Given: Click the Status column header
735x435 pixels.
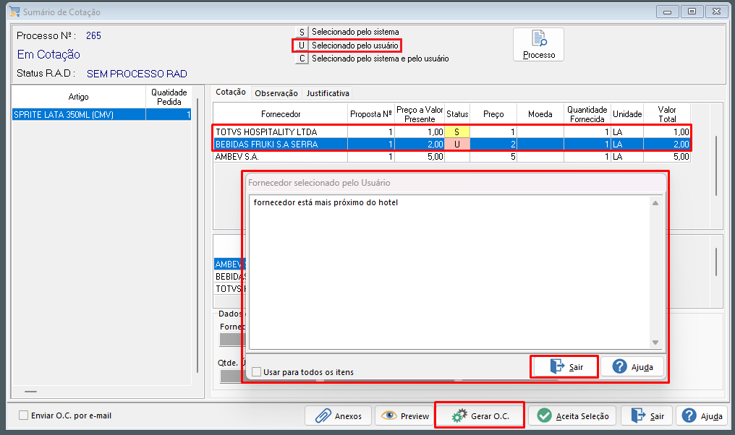Looking at the screenshot, I should [x=457, y=113].
